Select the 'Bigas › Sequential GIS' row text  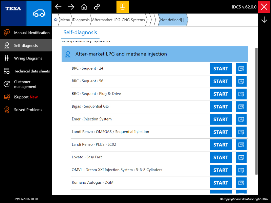(90, 106)
